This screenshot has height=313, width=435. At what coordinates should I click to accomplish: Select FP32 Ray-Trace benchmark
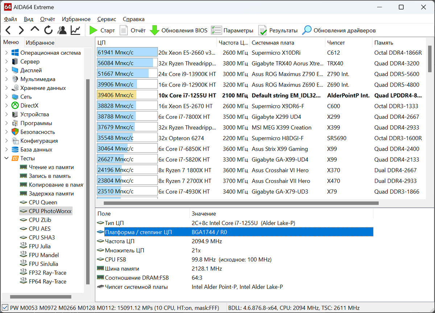47,273
